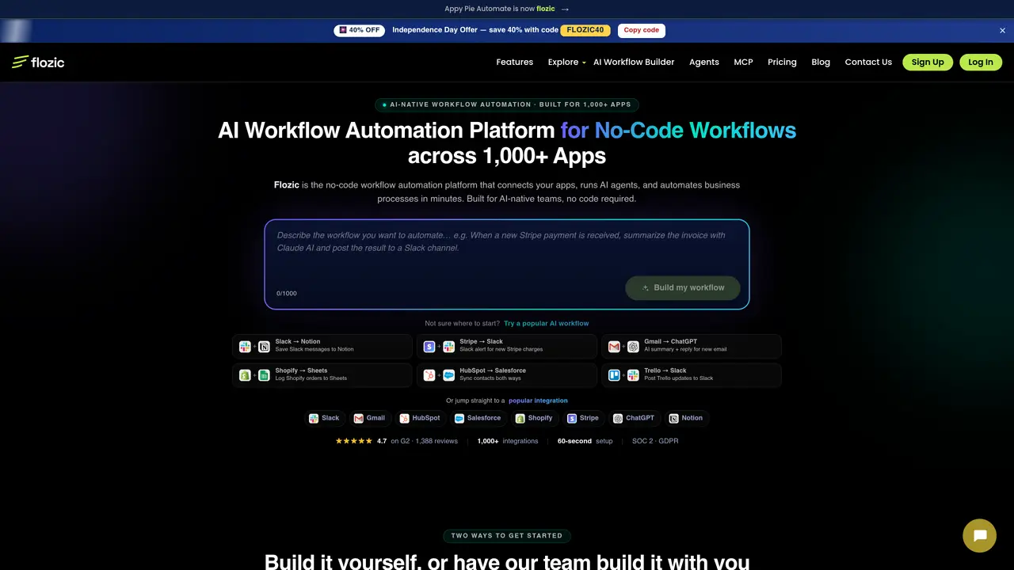
Task: Pick the Stripe → Slack workflow template
Action: tap(507, 346)
